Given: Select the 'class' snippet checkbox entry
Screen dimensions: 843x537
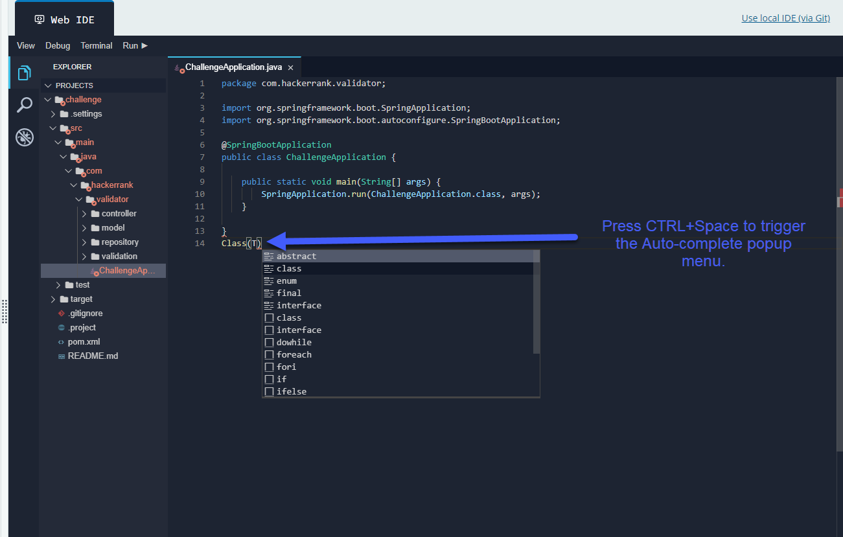Looking at the screenshot, I should pos(269,317).
